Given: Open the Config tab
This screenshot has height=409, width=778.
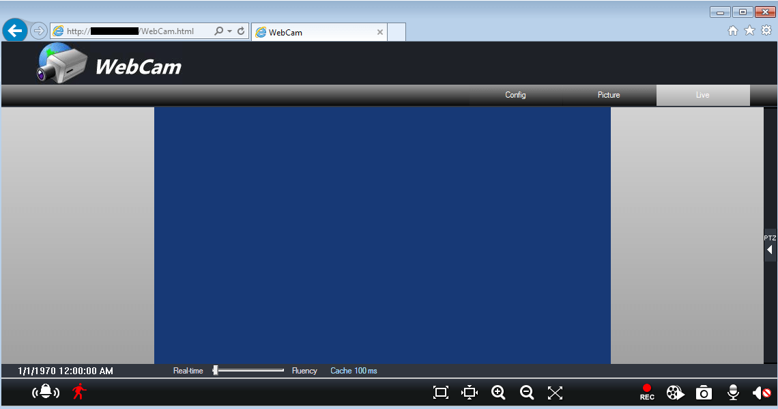Looking at the screenshot, I should [515, 95].
